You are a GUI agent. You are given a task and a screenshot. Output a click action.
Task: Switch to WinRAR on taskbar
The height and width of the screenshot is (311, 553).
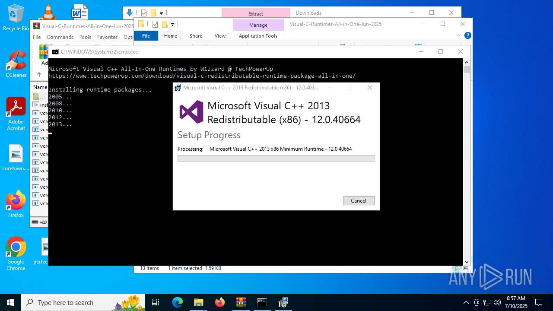241,302
